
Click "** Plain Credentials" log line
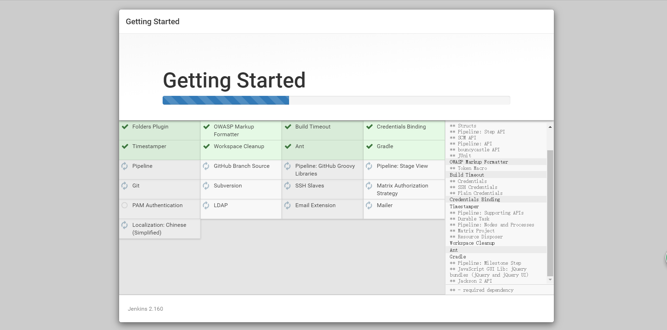coord(476,193)
